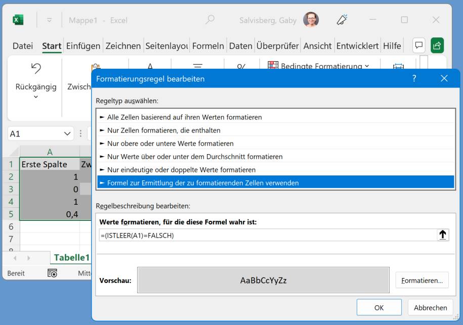Open the dialog help question mark
This screenshot has height=325, width=463.
pyautogui.click(x=414, y=78)
